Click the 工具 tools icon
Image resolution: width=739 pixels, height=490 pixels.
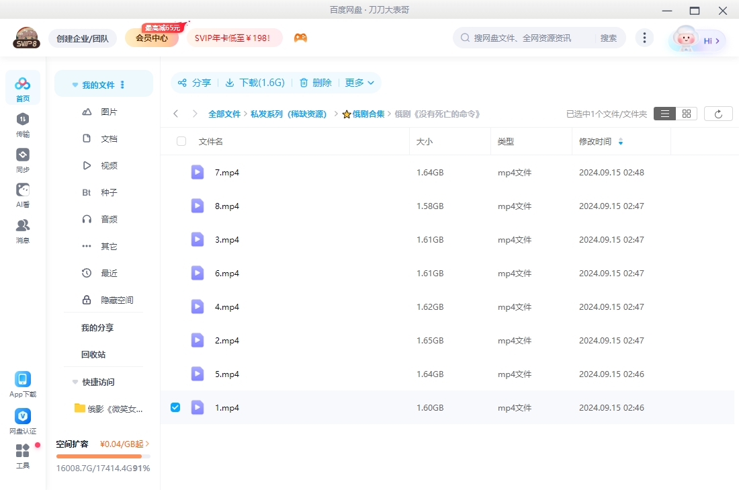tap(23, 451)
